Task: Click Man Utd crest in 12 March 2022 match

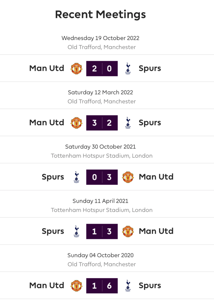Action: [77, 123]
